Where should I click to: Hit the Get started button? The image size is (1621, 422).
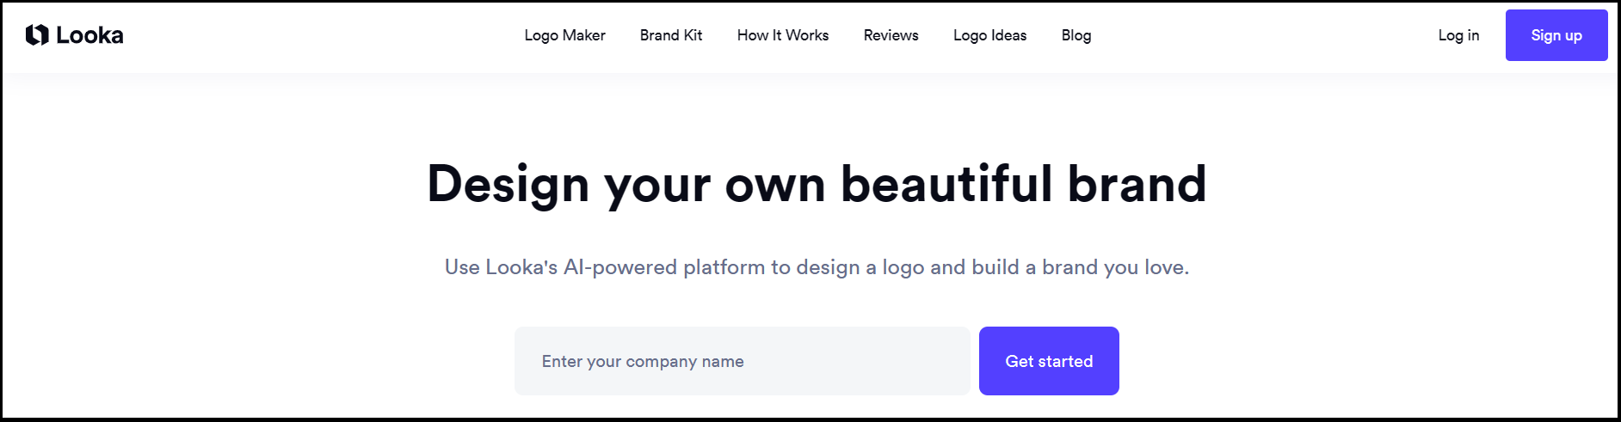click(1049, 361)
